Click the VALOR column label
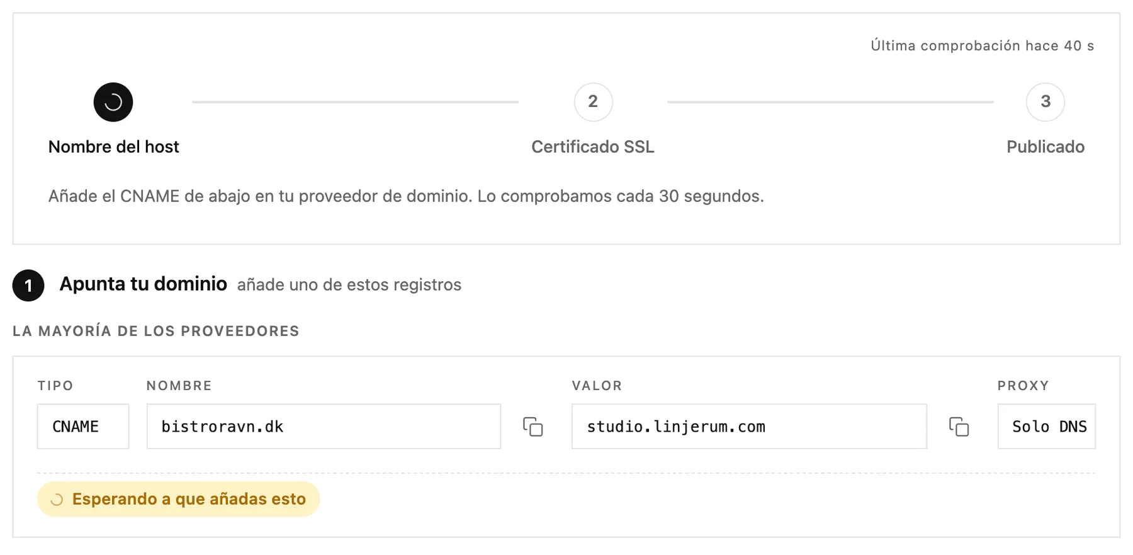1133x555 pixels. click(x=597, y=386)
